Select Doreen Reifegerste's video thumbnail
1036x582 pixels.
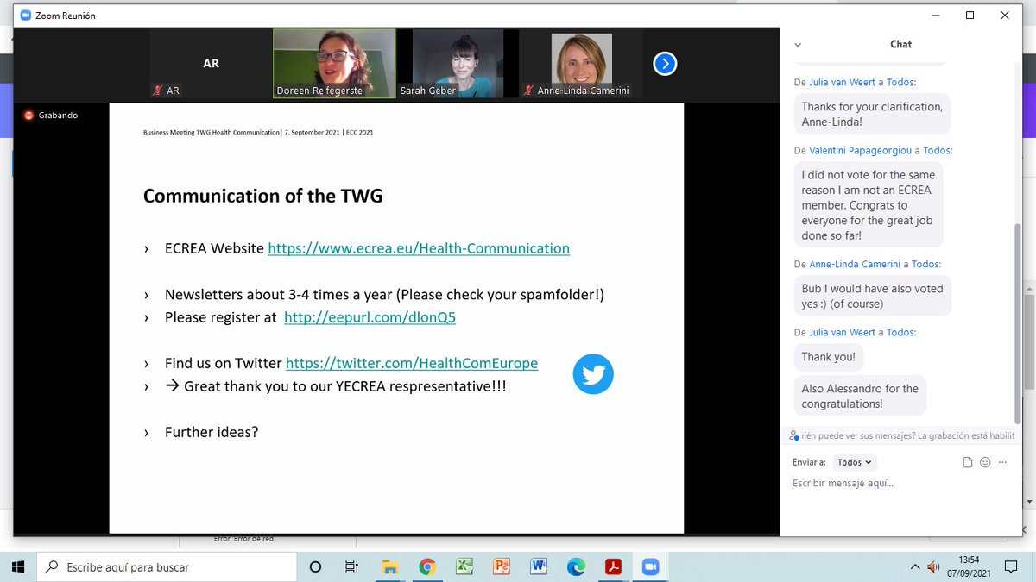point(334,63)
